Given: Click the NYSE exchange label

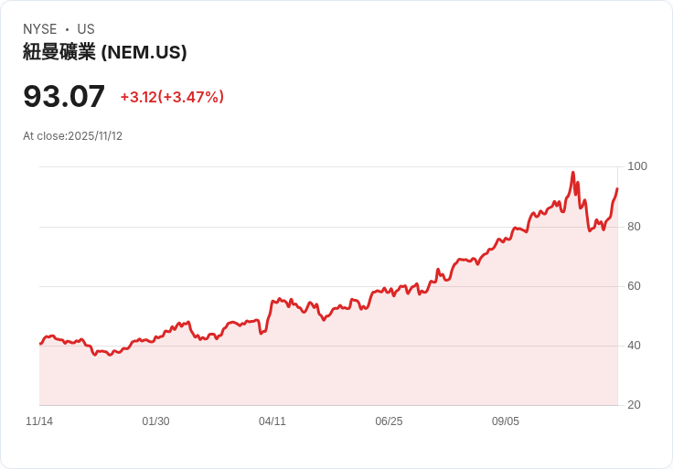Looking at the screenshot, I should [40, 29].
